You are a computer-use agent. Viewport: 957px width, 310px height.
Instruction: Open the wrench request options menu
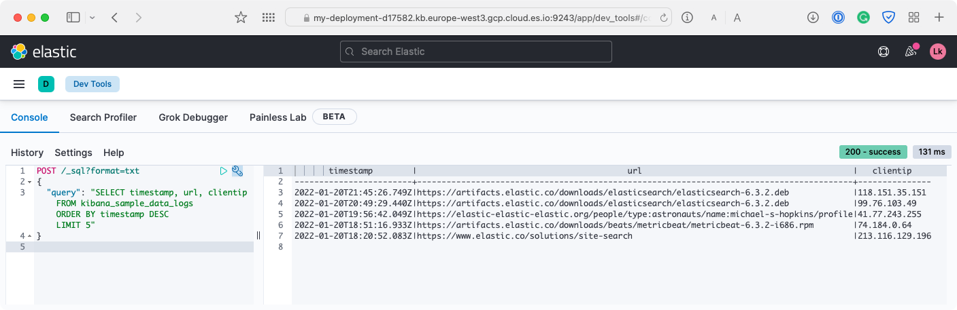pyautogui.click(x=237, y=171)
